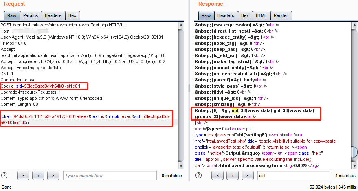Click the 'Connection: close' header line
This screenshot has width=358, height=191.
18,80
